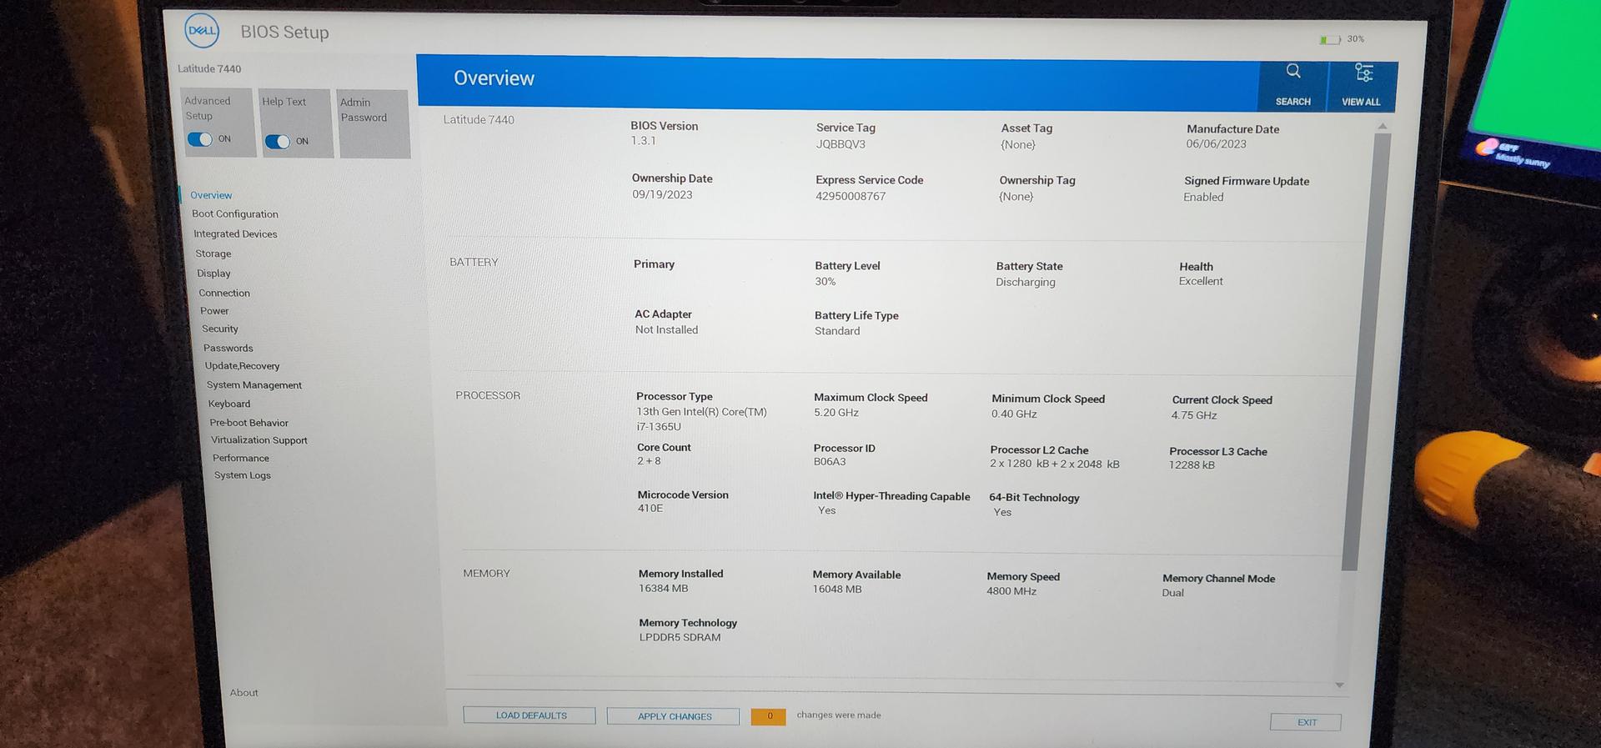Go to Performance section
Viewport: 1601px width, 748px height.
(241, 458)
